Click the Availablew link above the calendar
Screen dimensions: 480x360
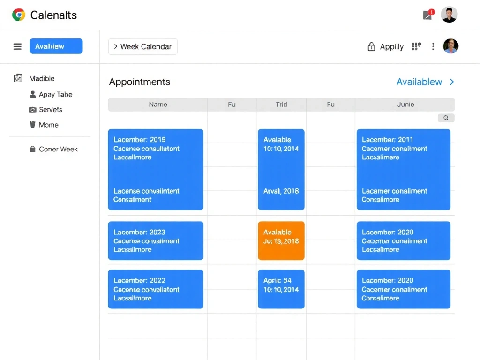[419, 82]
